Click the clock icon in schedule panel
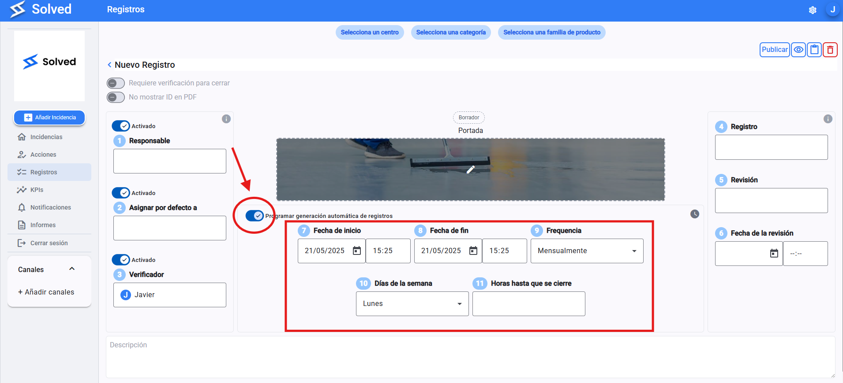This screenshot has height=383, width=843. click(x=695, y=214)
